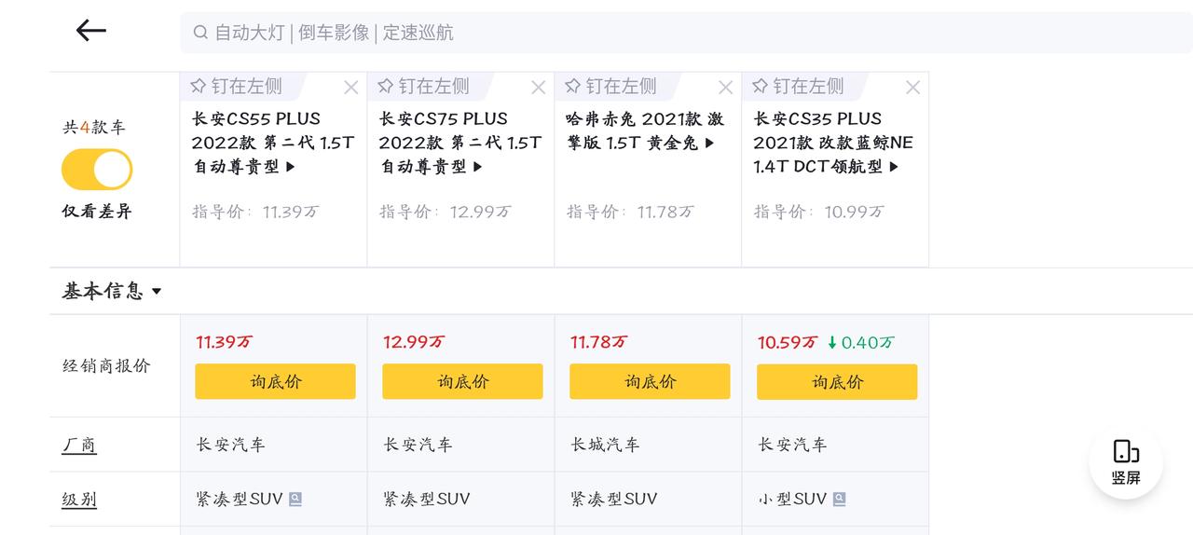Pin 长安CS75 PLUS column to left
This screenshot has width=1193, height=535.
(x=424, y=87)
